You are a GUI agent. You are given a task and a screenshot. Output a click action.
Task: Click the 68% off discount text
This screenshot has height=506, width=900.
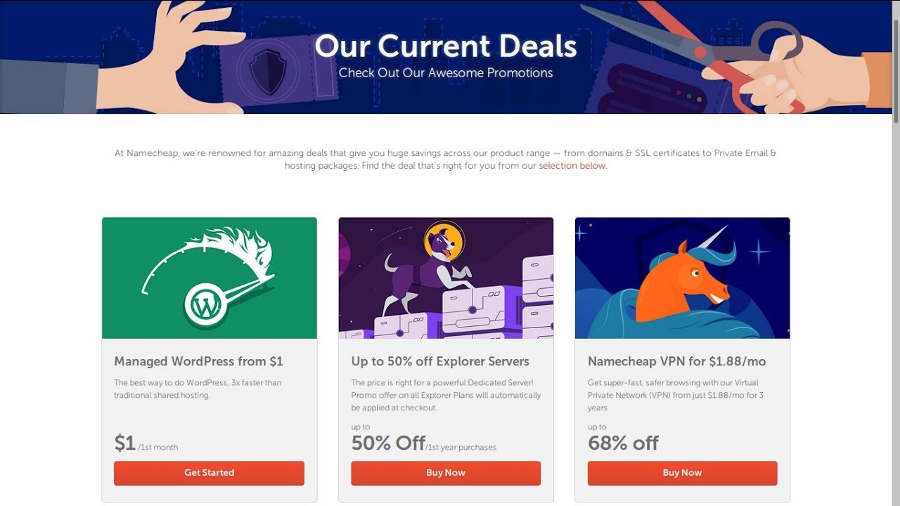[623, 443]
